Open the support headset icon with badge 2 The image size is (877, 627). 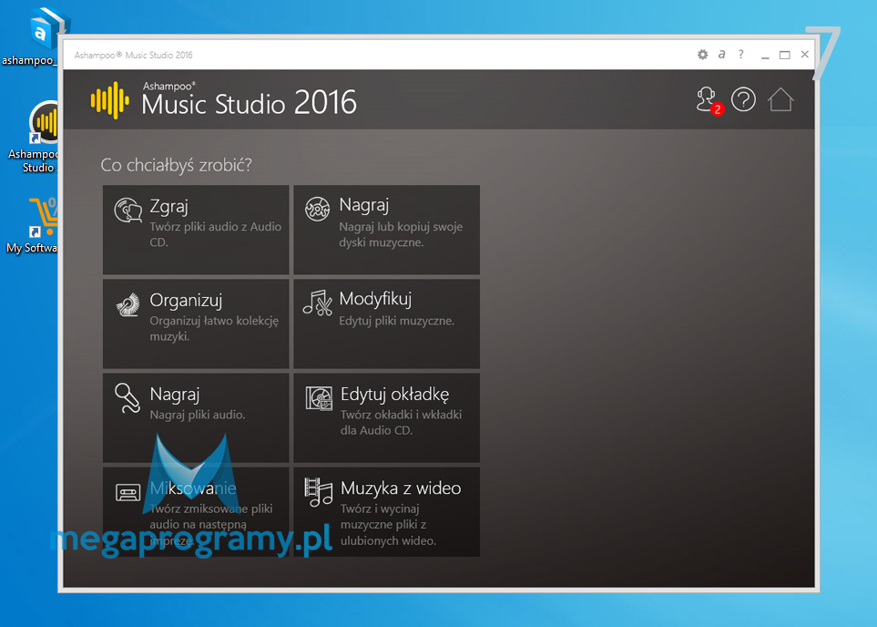pyautogui.click(x=709, y=101)
